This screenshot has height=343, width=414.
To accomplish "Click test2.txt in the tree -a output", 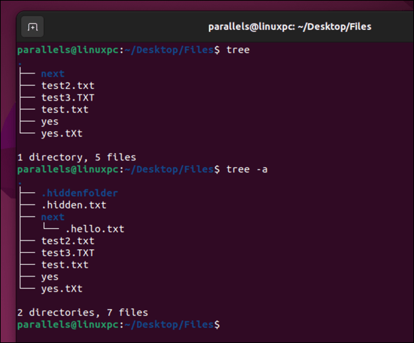I will click(67, 241).
